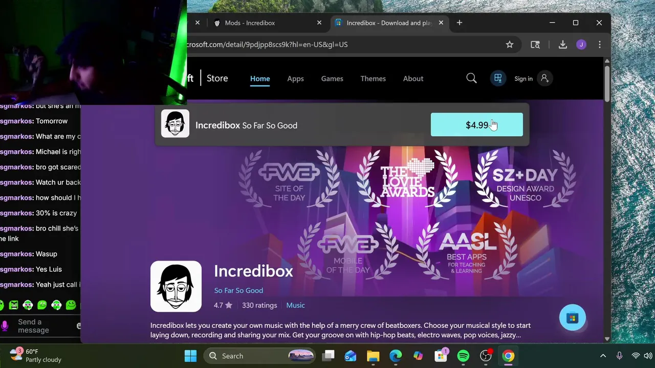
Task: Open the So Far So Good publisher link
Action: click(238, 290)
